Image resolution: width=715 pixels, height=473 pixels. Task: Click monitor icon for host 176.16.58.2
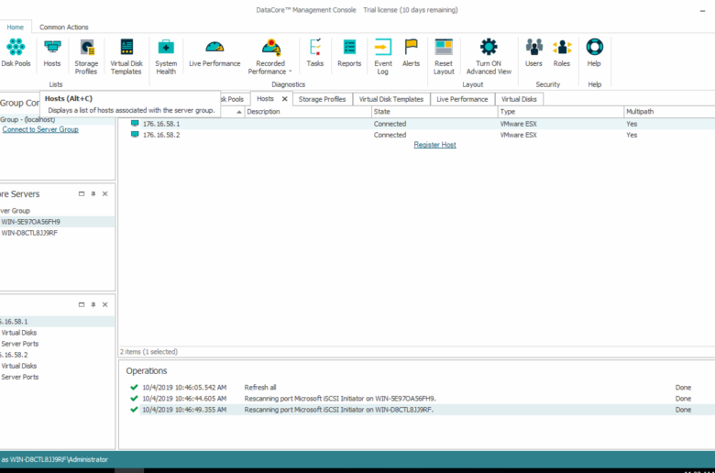135,135
